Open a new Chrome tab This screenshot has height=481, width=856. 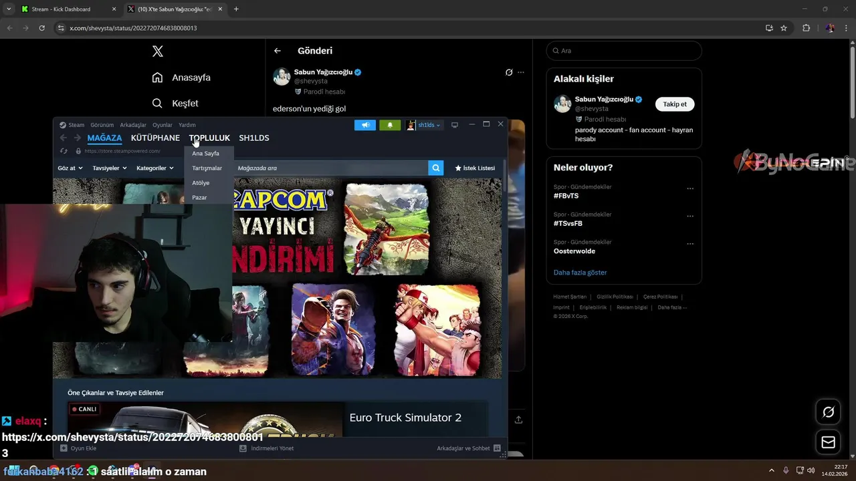pos(236,9)
